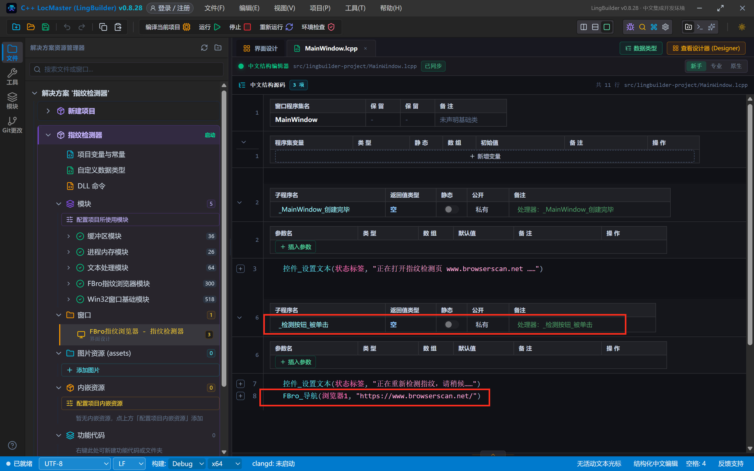Click the AI sparkle wand icon

[712, 27]
